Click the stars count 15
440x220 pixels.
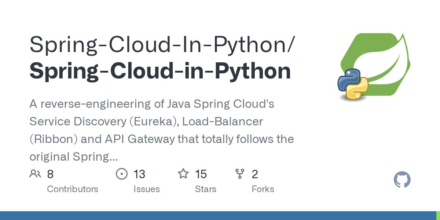pos(201,174)
